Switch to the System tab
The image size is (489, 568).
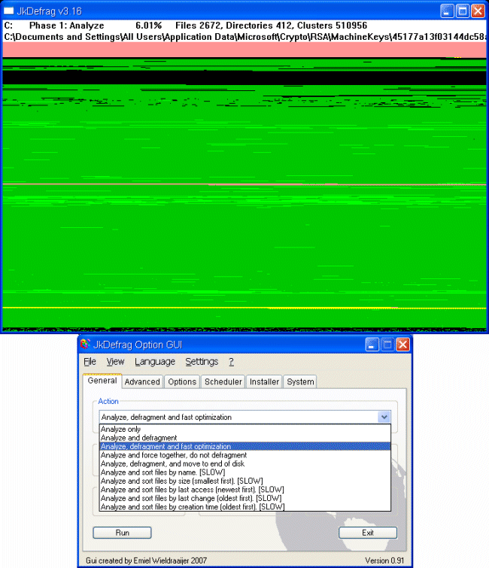(300, 382)
